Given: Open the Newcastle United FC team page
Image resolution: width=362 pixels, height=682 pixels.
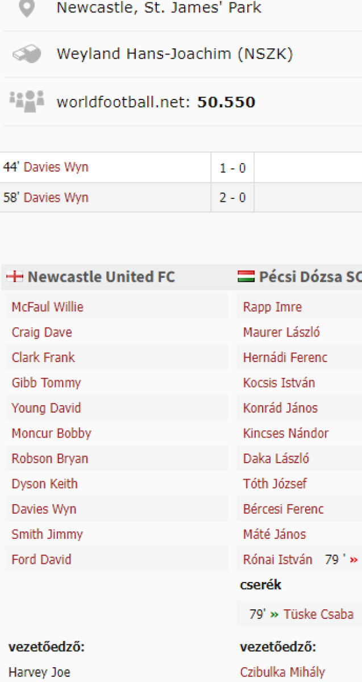Looking at the screenshot, I should coord(101,277).
